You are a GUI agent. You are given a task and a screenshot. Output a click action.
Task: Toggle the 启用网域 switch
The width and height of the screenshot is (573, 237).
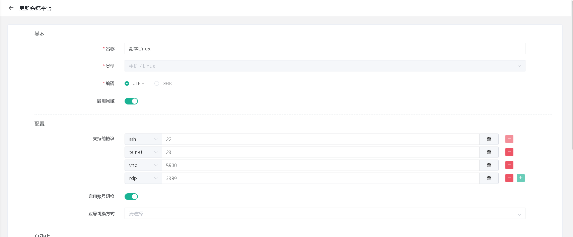131,101
